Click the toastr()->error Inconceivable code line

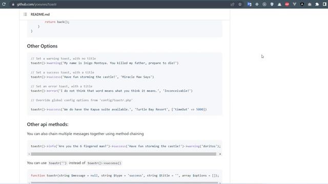pyautogui.click(x=112, y=91)
